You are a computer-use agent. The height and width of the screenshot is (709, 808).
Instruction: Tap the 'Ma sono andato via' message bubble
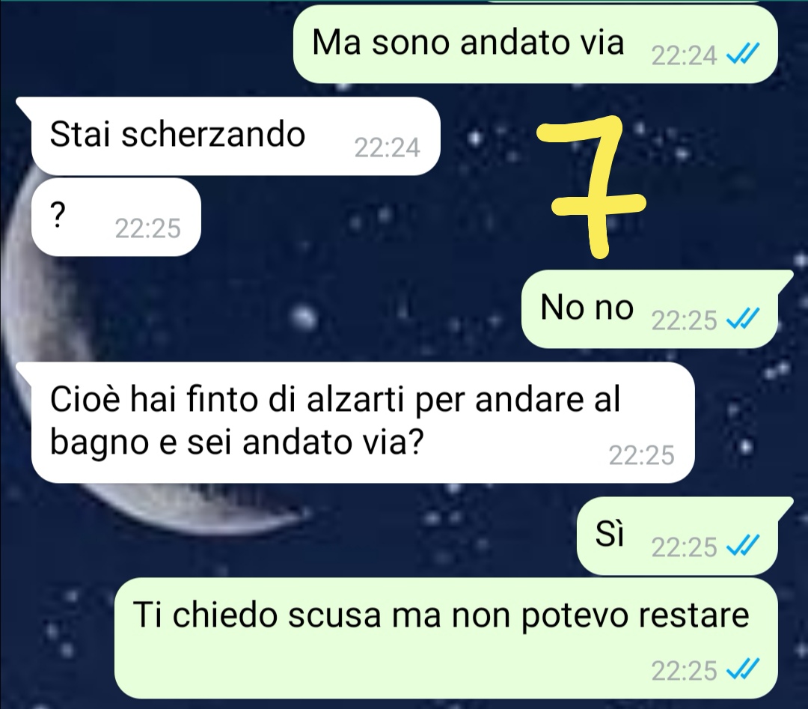tap(535, 44)
